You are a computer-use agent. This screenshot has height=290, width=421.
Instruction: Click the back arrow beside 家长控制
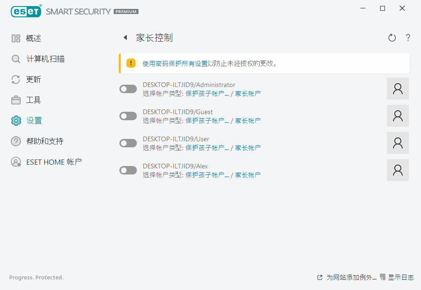[x=125, y=37]
